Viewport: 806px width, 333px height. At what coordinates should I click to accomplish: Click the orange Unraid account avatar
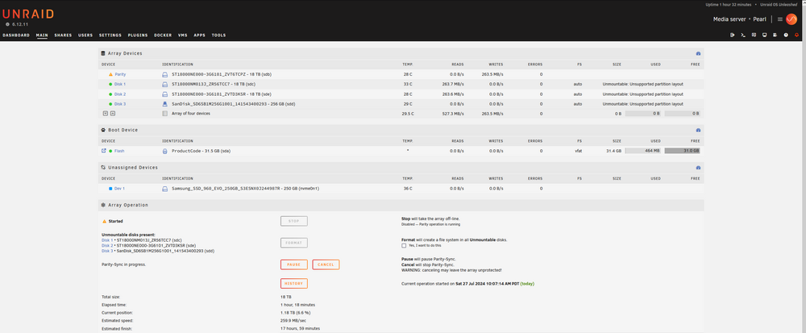791,19
